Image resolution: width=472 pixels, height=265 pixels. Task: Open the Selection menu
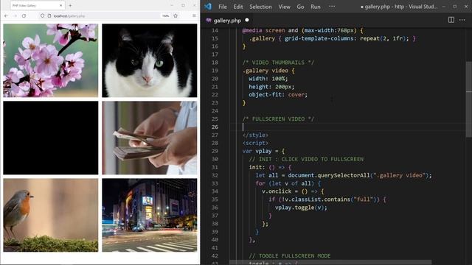(260, 7)
